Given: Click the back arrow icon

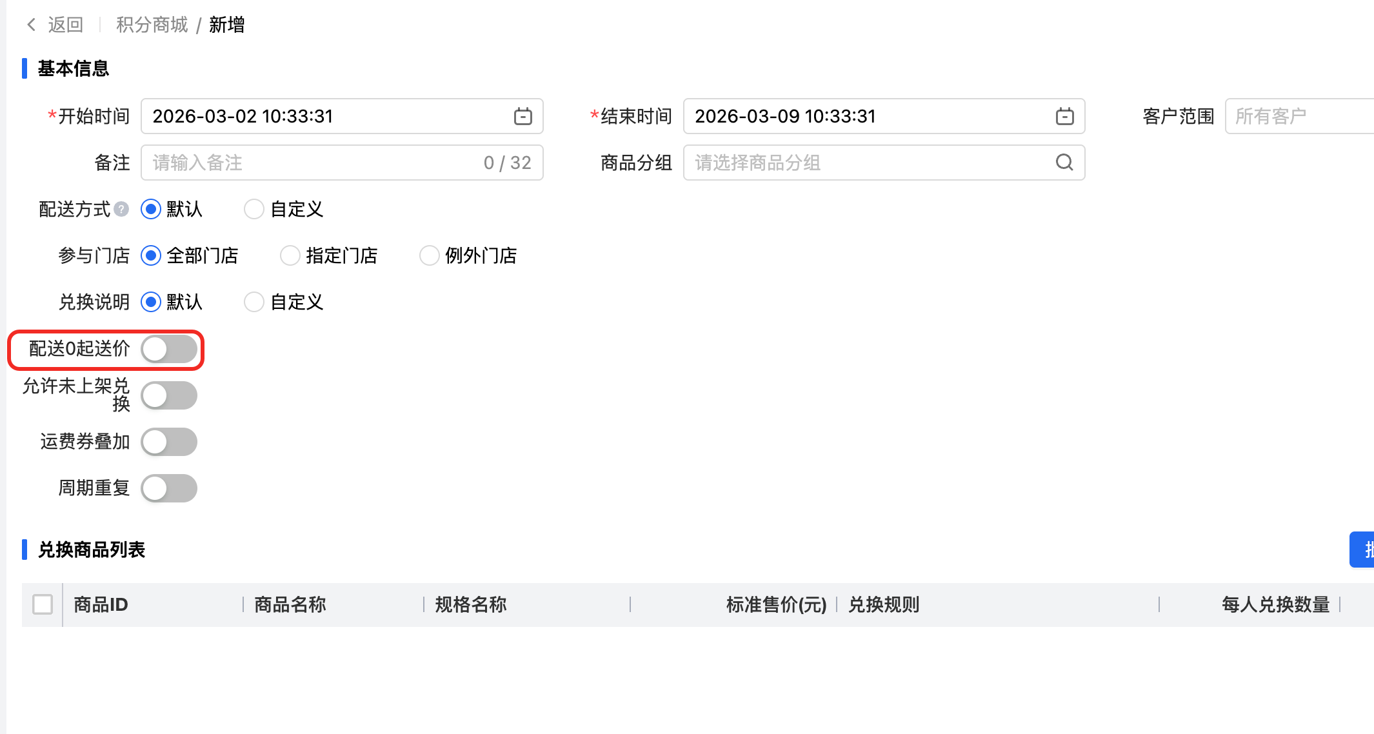Looking at the screenshot, I should coord(31,25).
